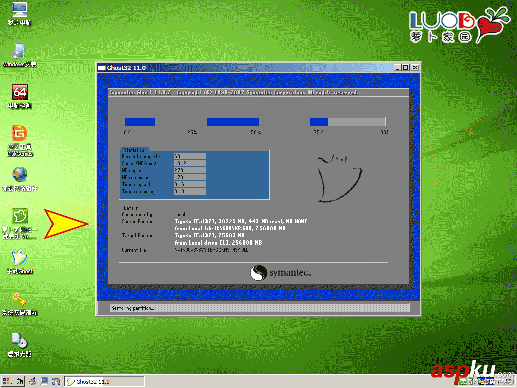
Task: Select Ghost32 11.0 taskbar button
Action: click(104, 382)
